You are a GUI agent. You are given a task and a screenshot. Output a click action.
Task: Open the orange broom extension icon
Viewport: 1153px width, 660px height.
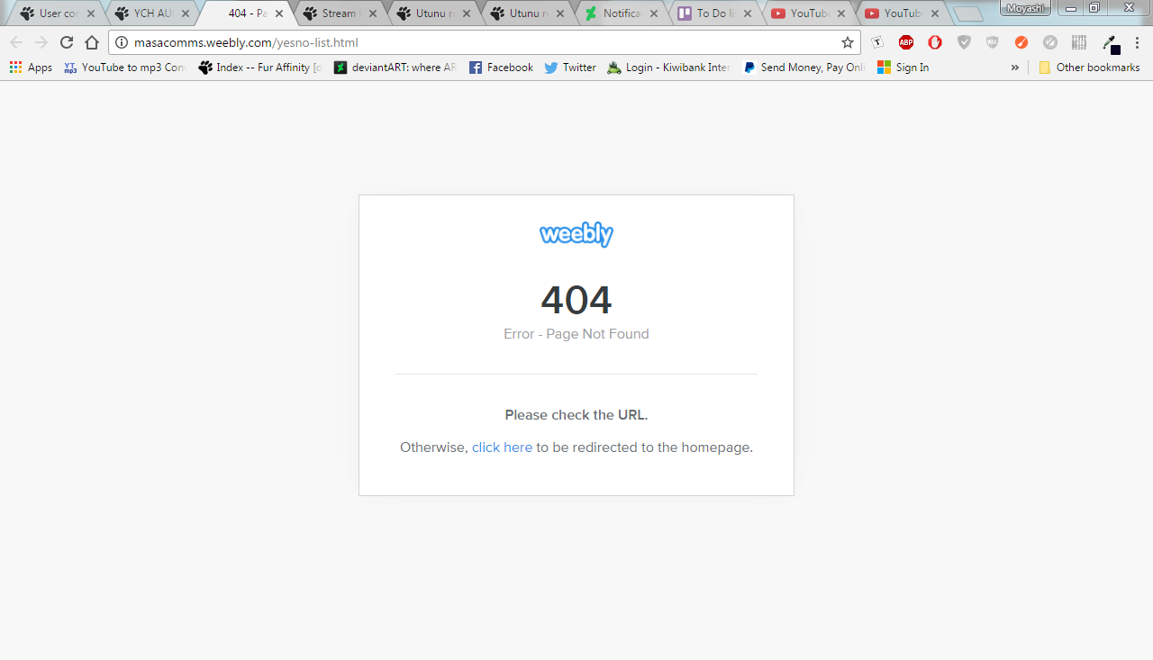(x=1021, y=42)
